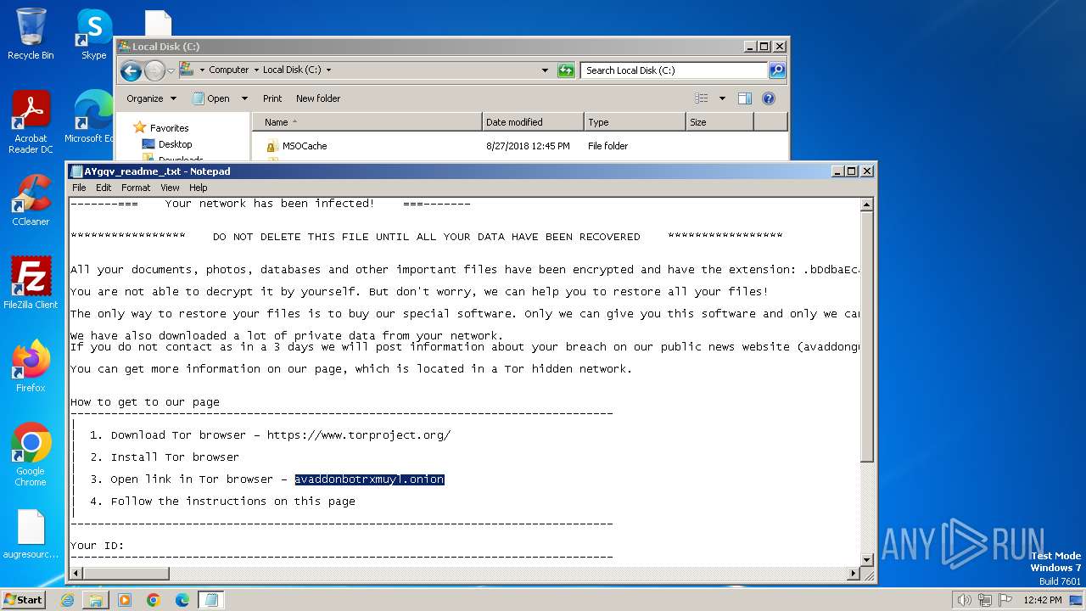This screenshot has width=1086, height=611.
Task: Click Notepad horizontal scrollbar right arrow
Action: (854, 574)
